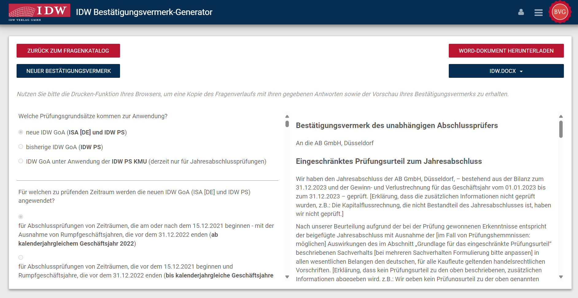Select bisherige IDW GoA (IDW PS) radio

[21, 147]
